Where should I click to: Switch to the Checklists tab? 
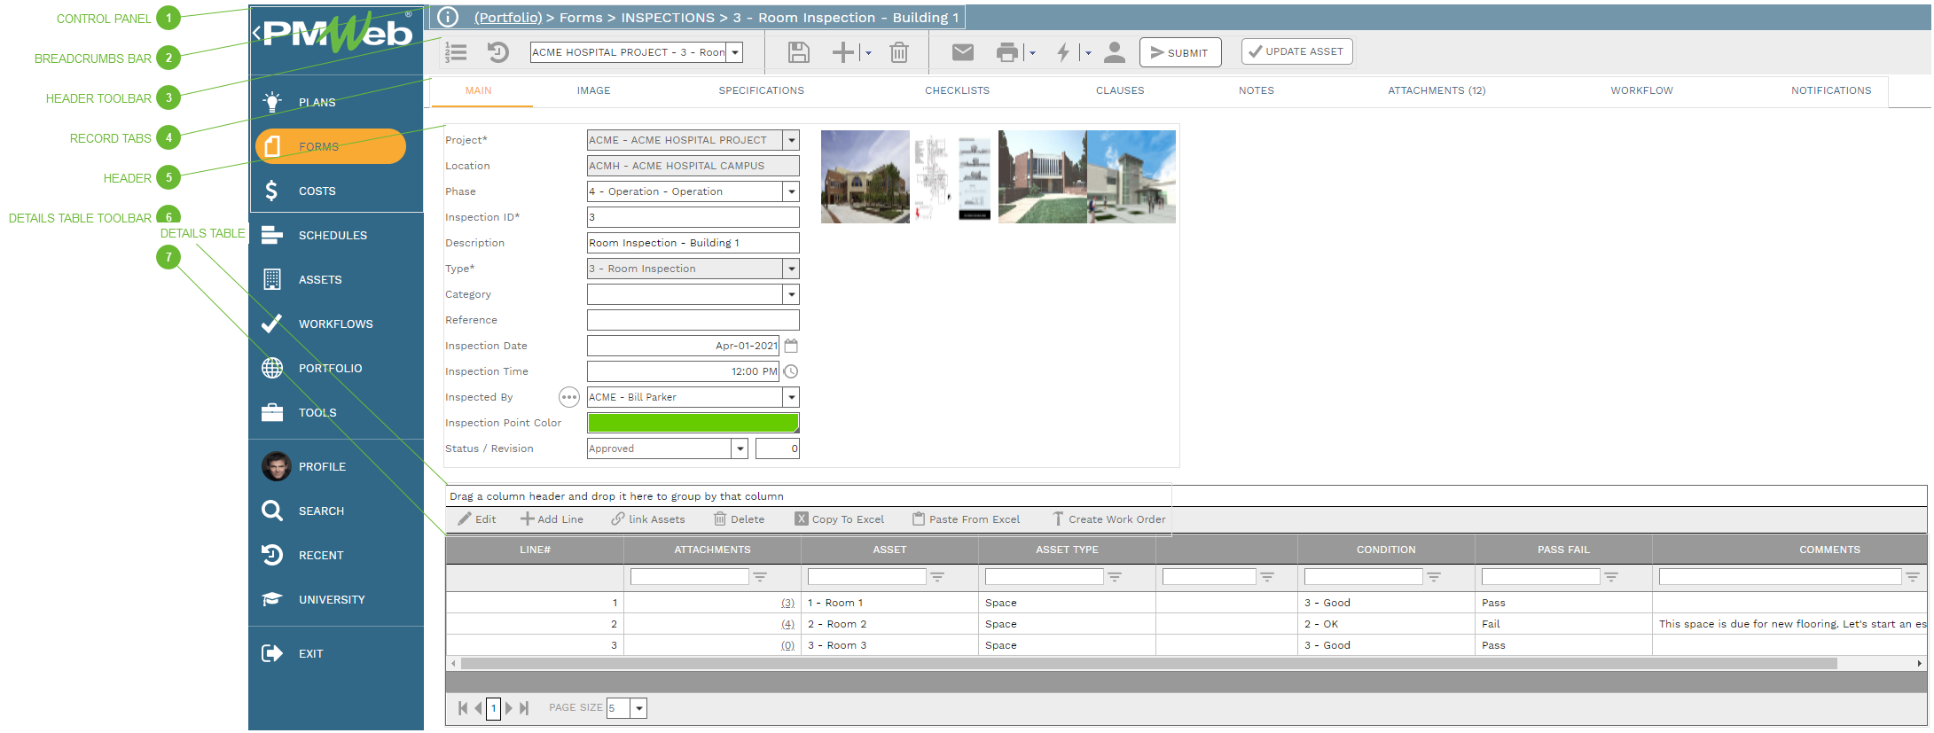(957, 90)
